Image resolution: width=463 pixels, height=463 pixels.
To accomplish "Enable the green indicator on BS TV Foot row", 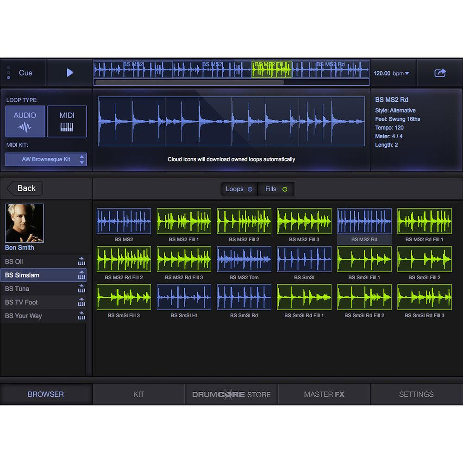I will coord(82,302).
